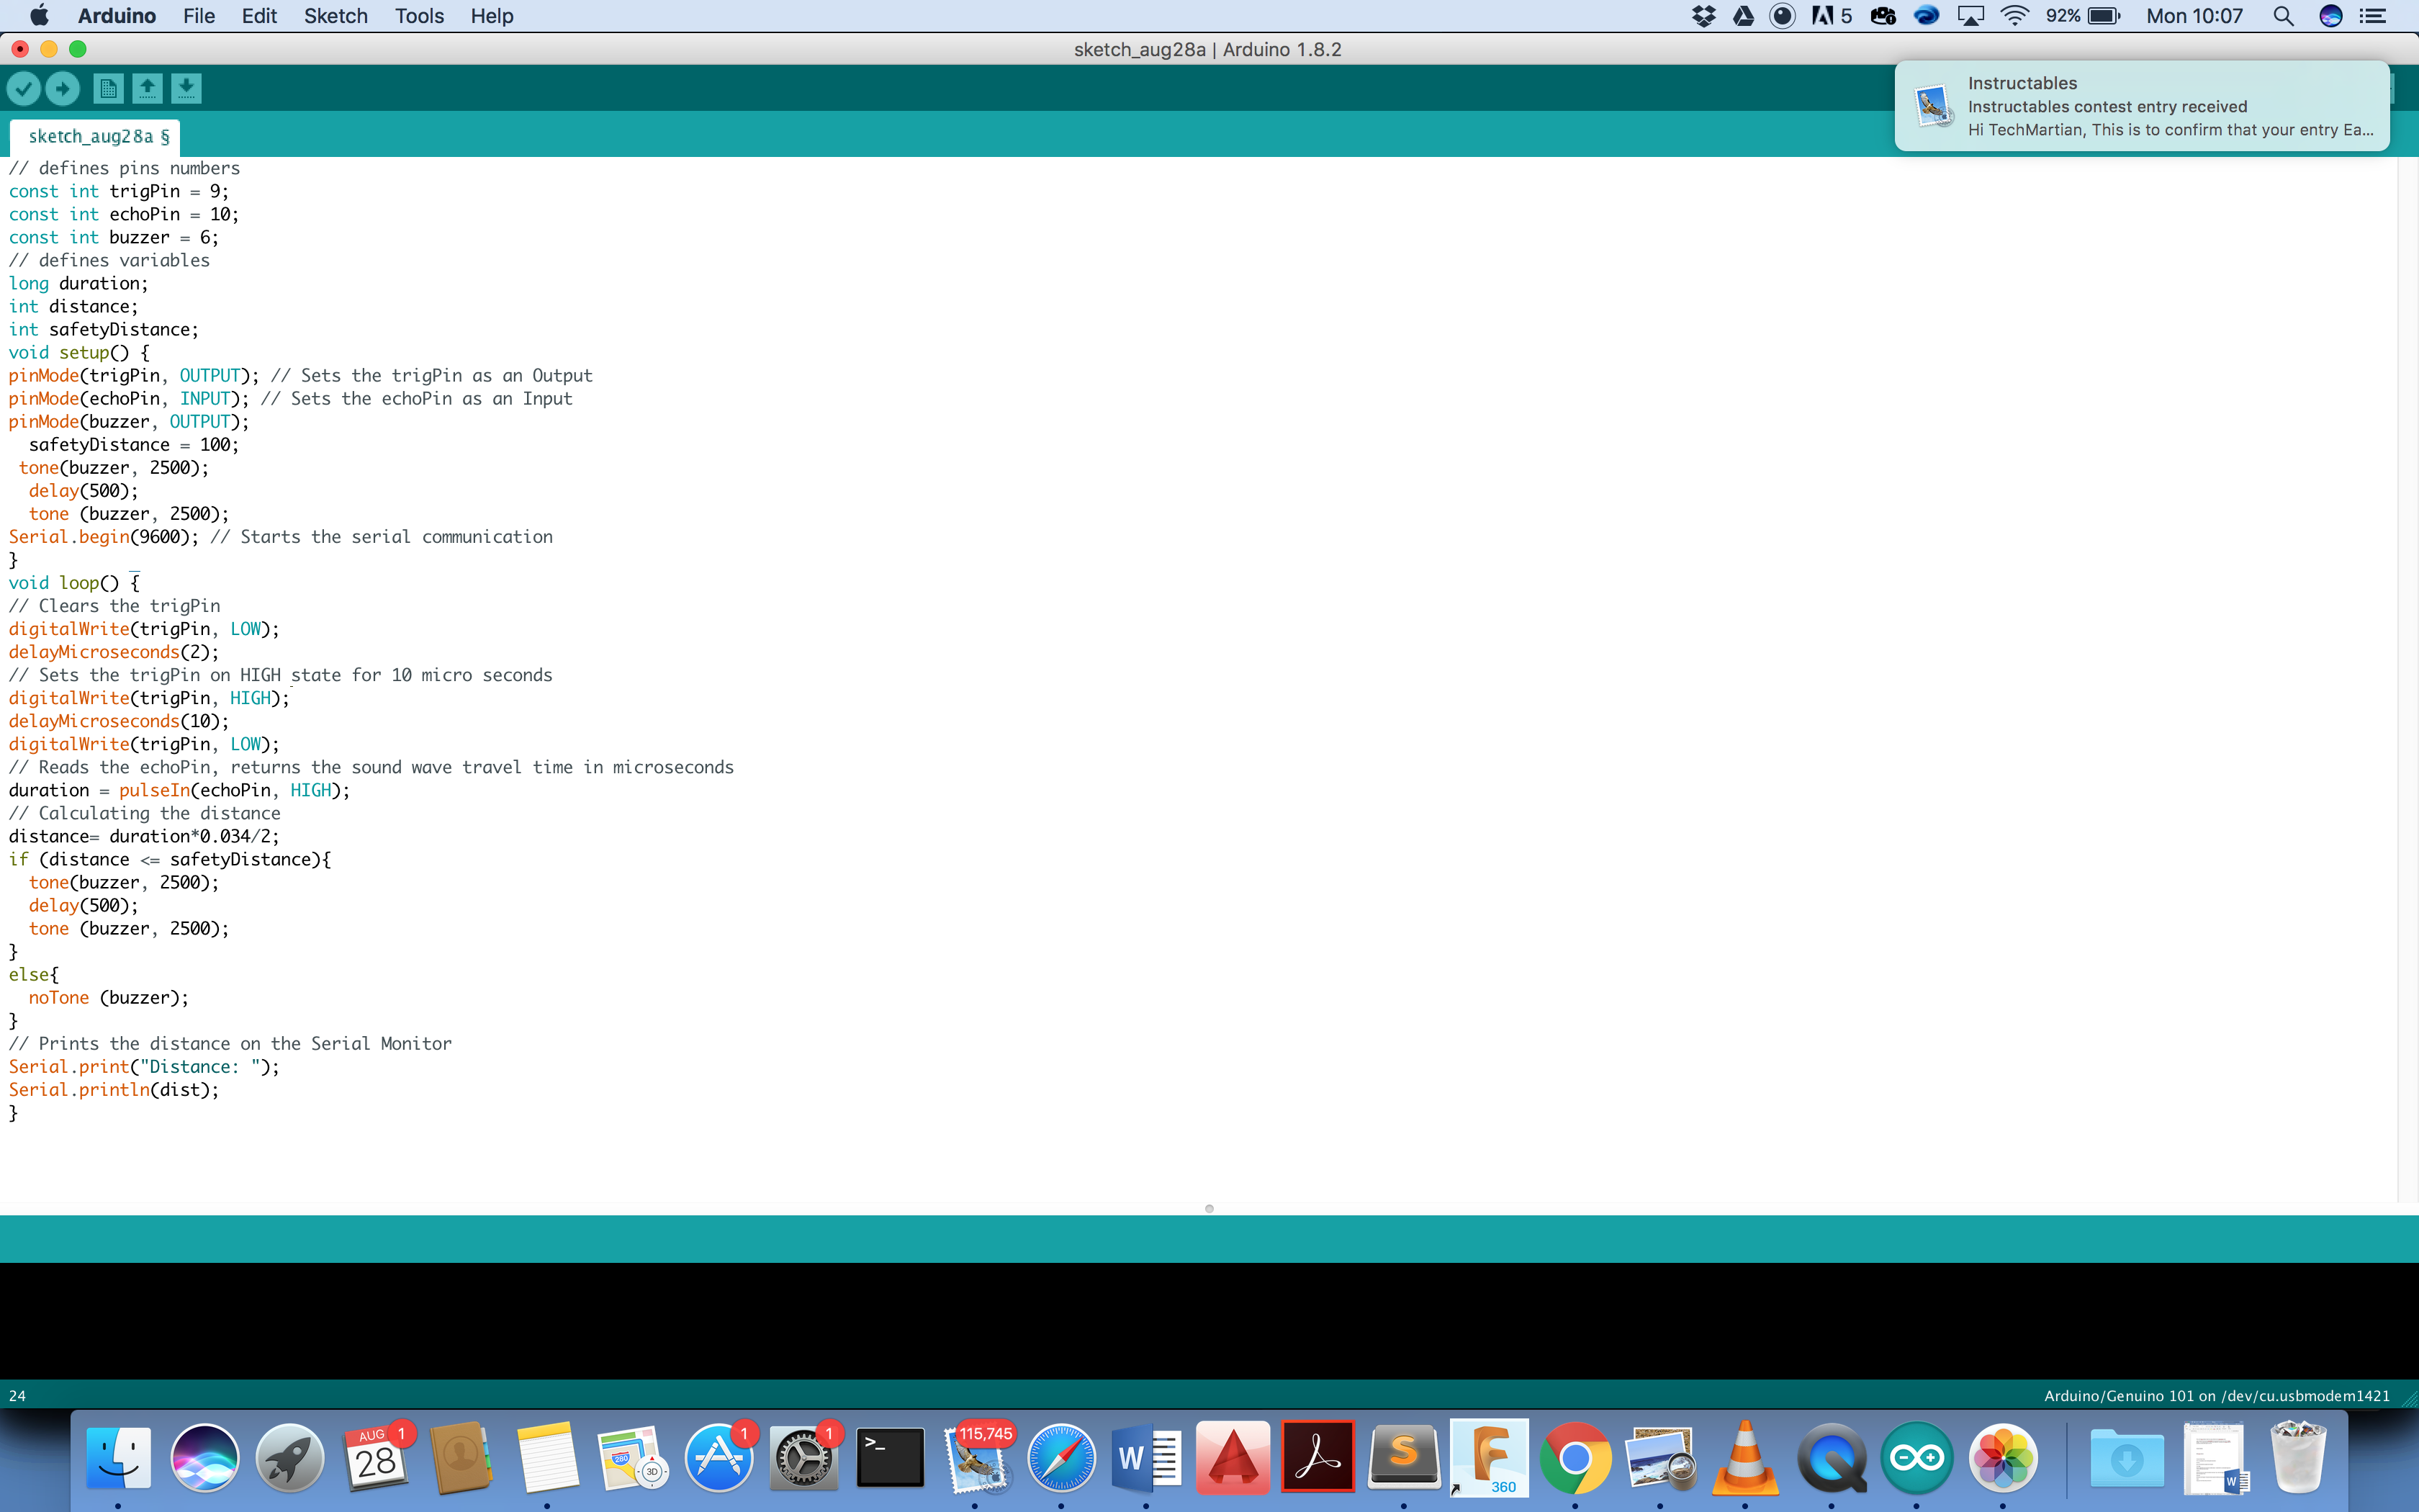Open Siri from the menu bar

tap(2330, 16)
